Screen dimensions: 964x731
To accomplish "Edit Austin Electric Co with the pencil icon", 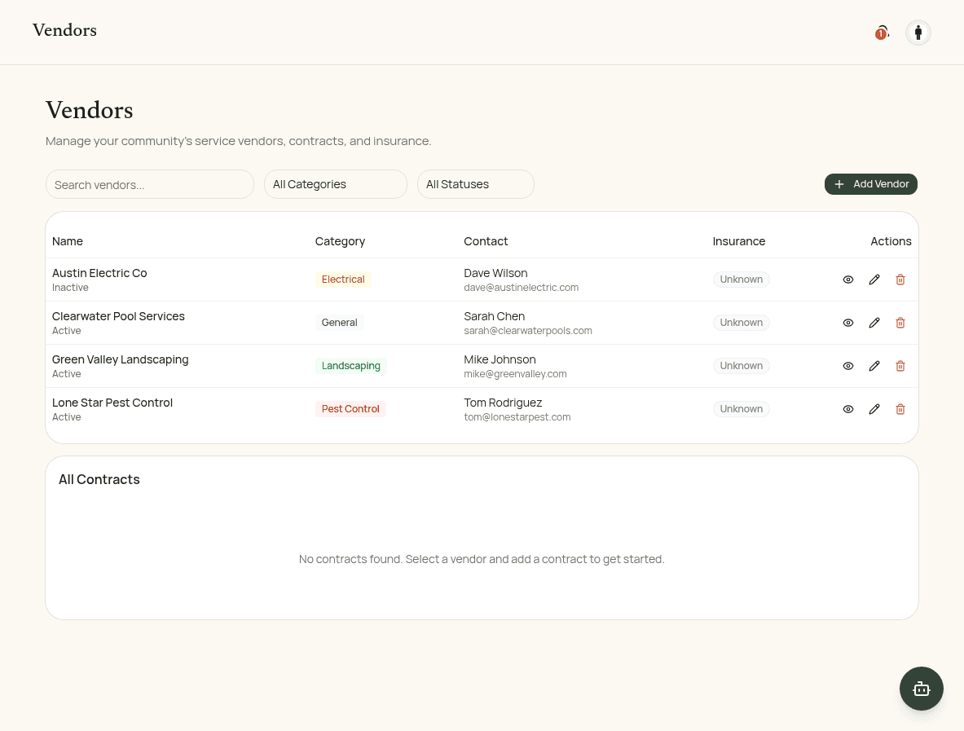I will (874, 280).
